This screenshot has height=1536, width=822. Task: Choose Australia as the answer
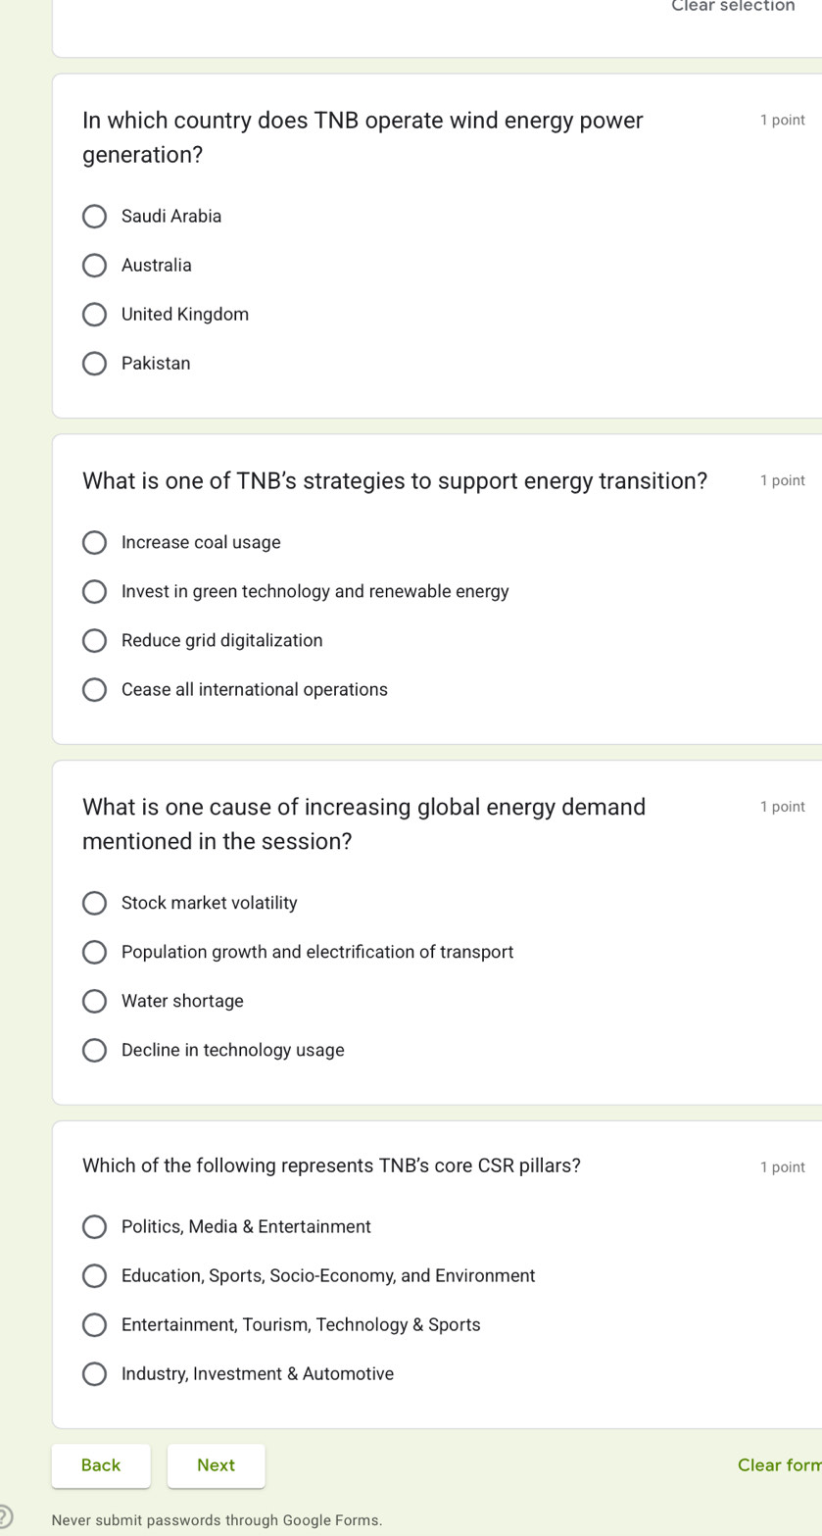(x=94, y=266)
